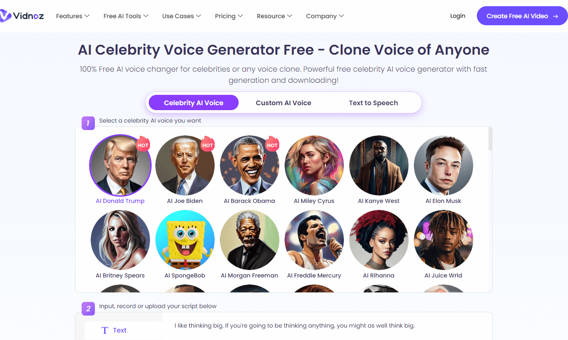Viewport: 568px width, 340px height.
Task: Select the AI Elon Musk avatar
Action: (443, 165)
